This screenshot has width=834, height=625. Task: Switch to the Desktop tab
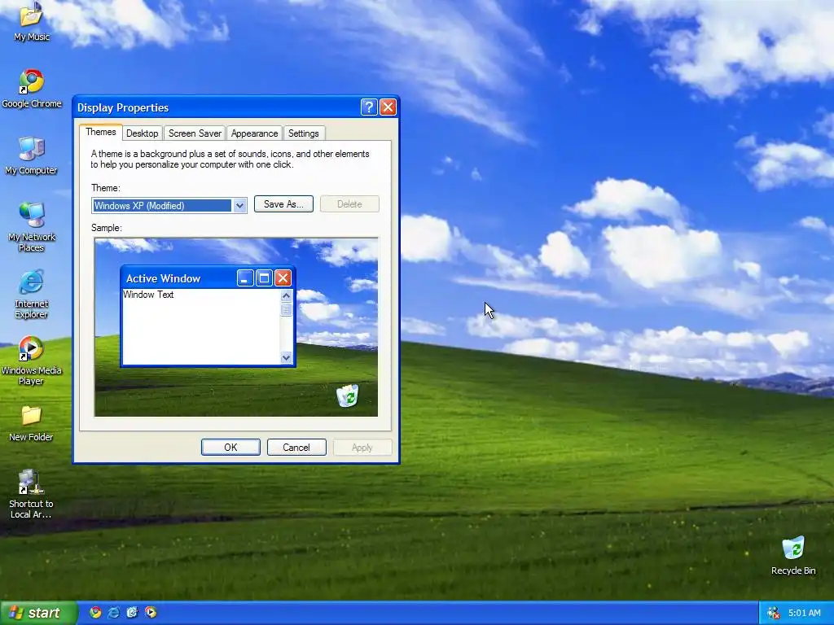pos(142,133)
